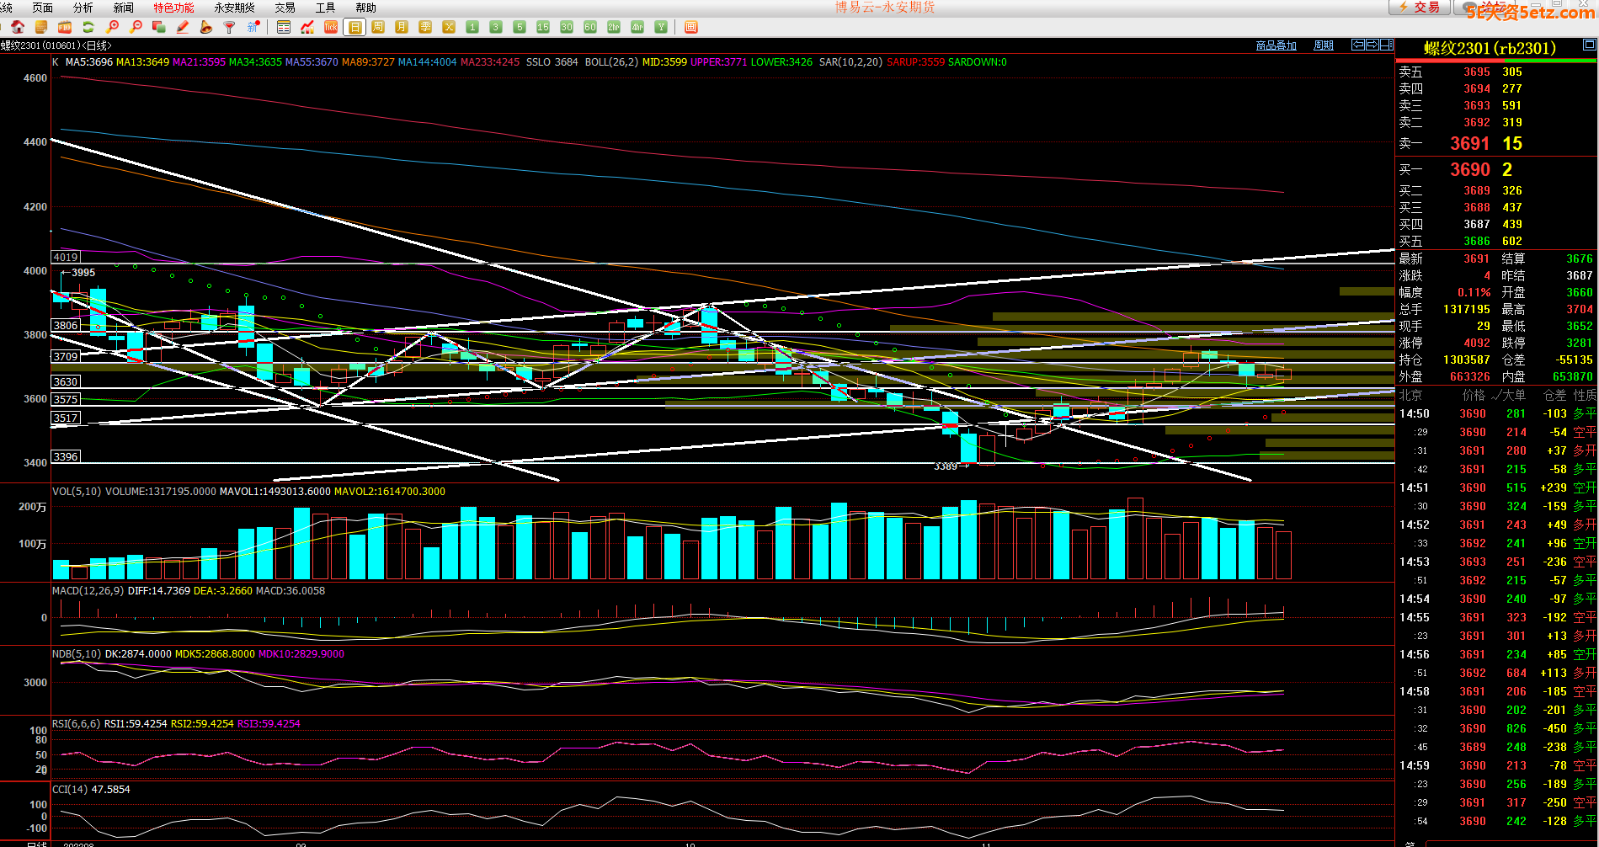The image size is (1599, 847).
Task: Click the 交易 lightning button at top right
Action: click(x=1420, y=7)
